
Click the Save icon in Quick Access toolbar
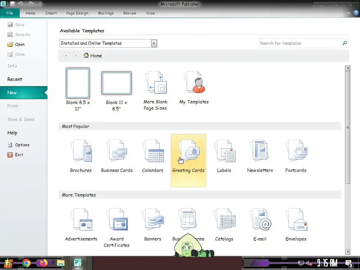click(12, 4)
